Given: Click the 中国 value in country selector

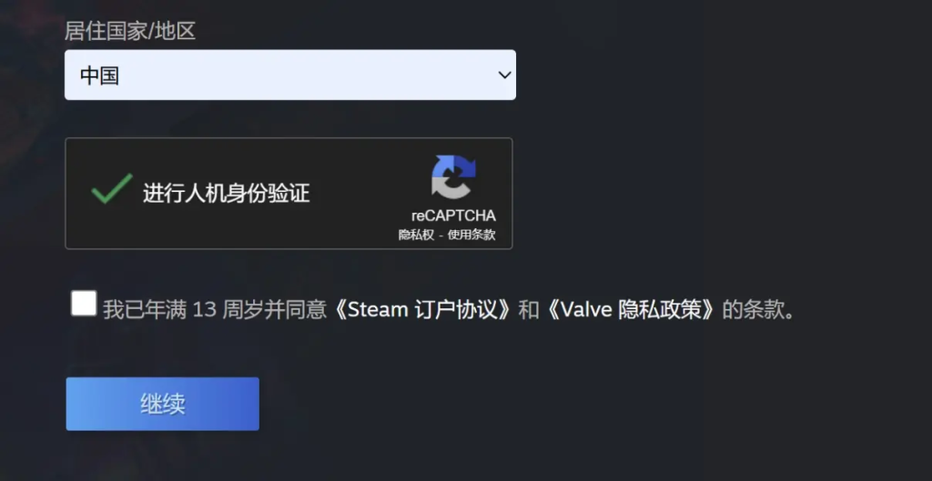Looking at the screenshot, I should 99,75.
